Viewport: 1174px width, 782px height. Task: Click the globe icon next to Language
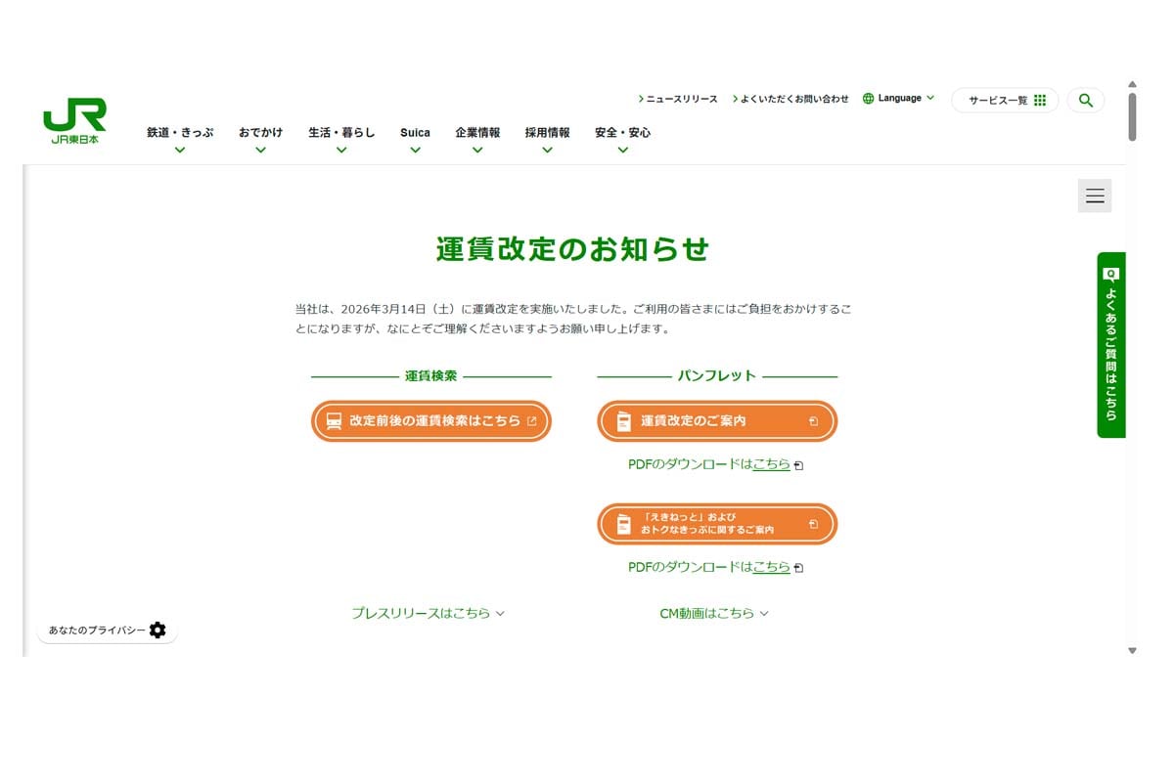[867, 98]
